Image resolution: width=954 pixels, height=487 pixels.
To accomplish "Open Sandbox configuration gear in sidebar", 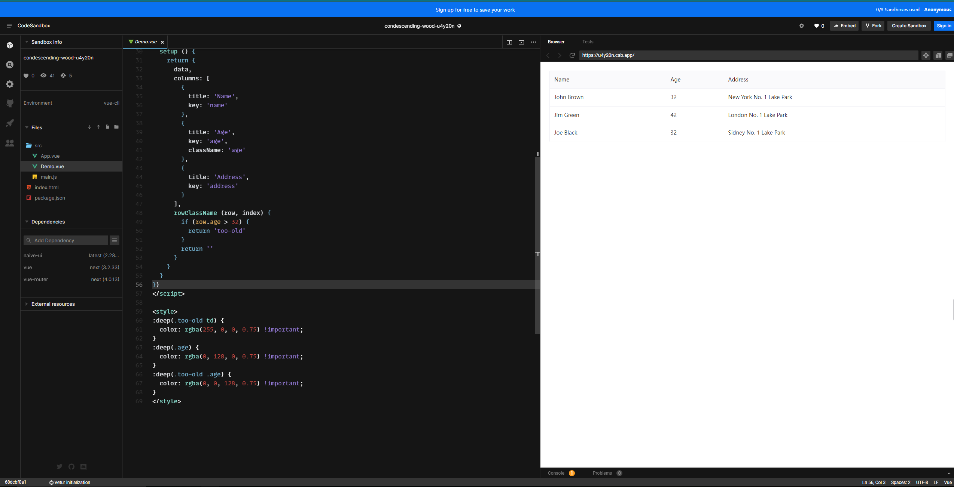I will pos(10,84).
